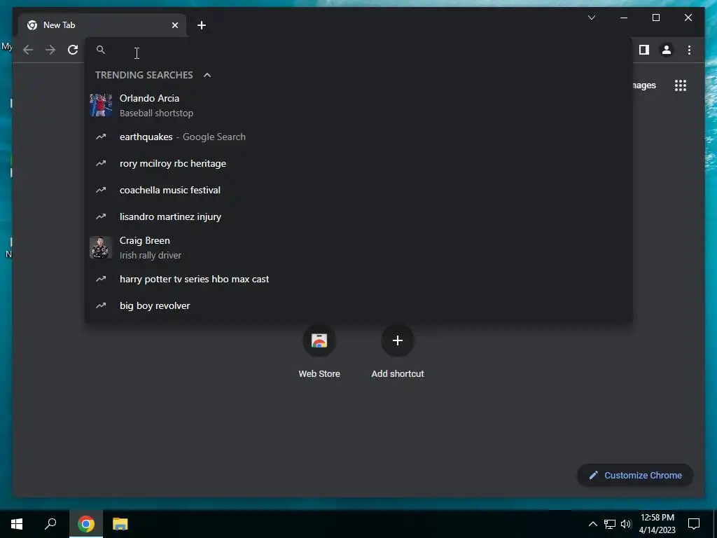Click the browser back arrow
The width and height of the screenshot is (717, 538).
pos(28,50)
